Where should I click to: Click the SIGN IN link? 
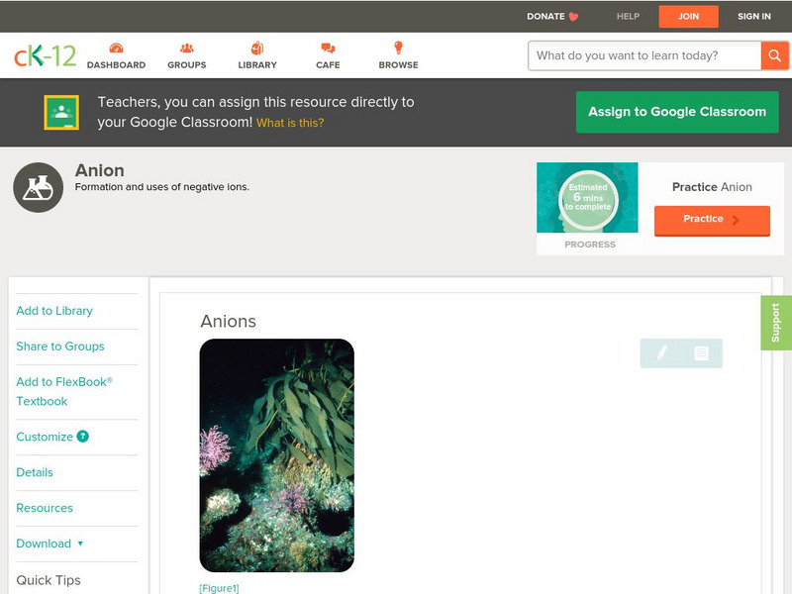754,16
